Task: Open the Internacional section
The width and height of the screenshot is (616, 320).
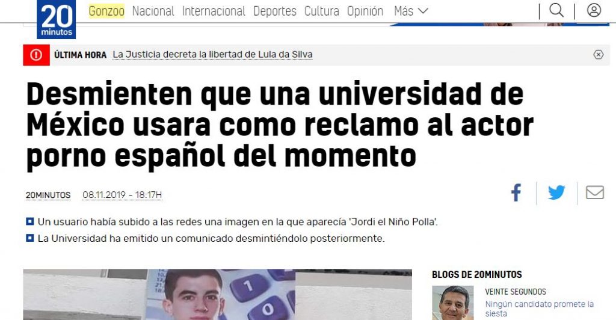Action: coord(214,11)
